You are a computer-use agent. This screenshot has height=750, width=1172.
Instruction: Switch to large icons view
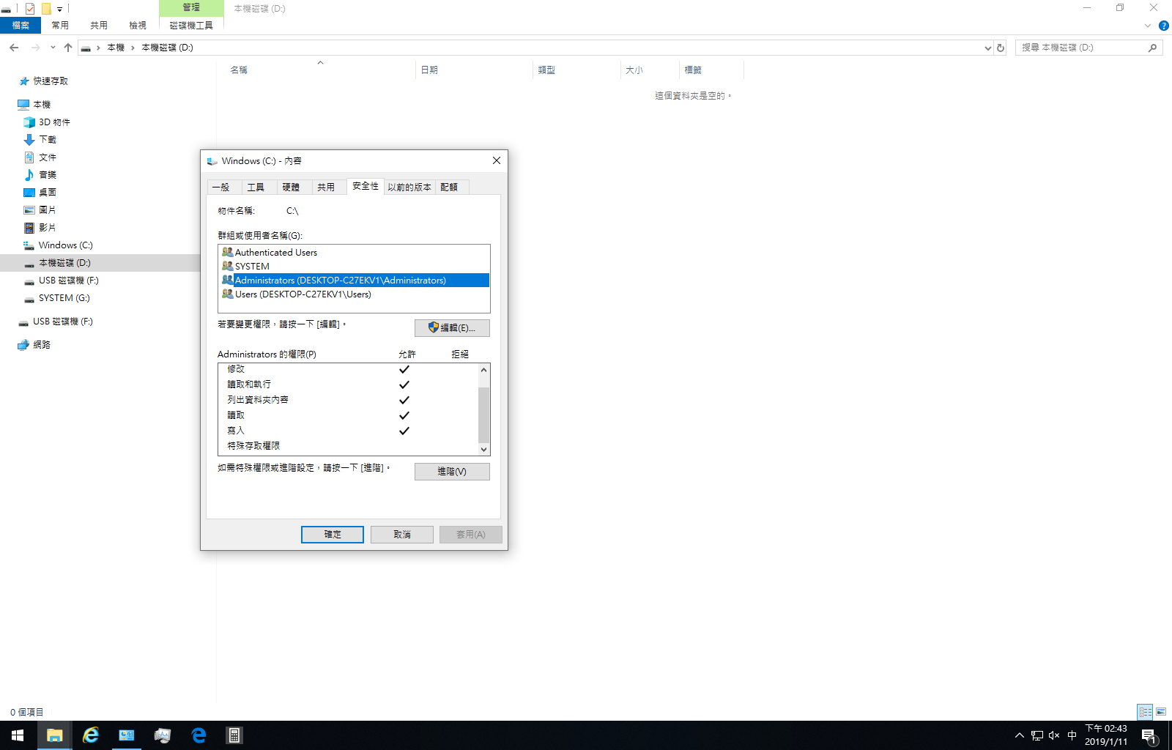(x=1161, y=712)
